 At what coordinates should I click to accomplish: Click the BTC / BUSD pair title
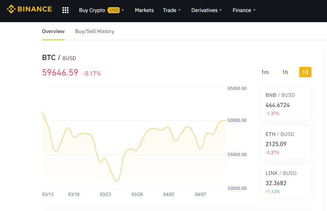pyautogui.click(x=59, y=58)
